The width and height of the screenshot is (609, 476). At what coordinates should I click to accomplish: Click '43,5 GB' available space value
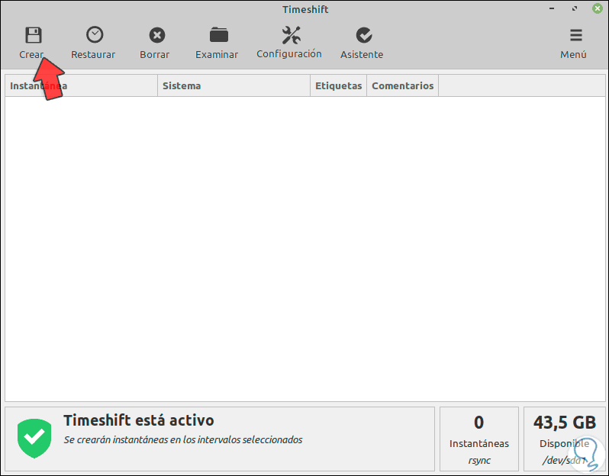[x=564, y=423]
